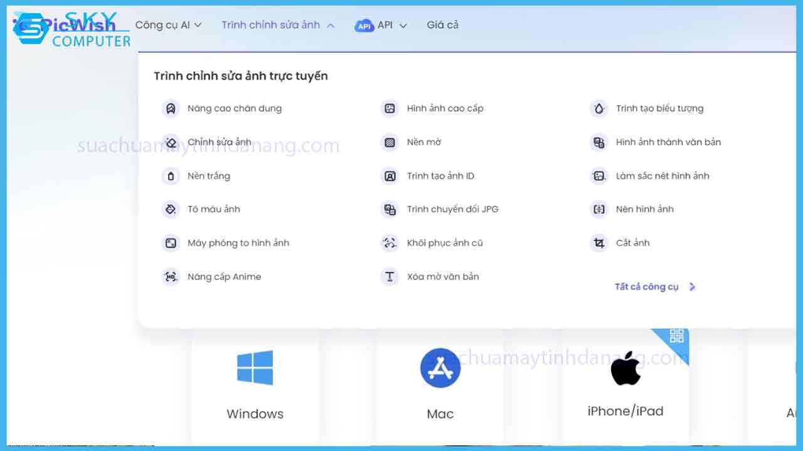Open Tất cả công cụ link
This screenshot has height=451, width=803.
pyautogui.click(x=655, y=287)
